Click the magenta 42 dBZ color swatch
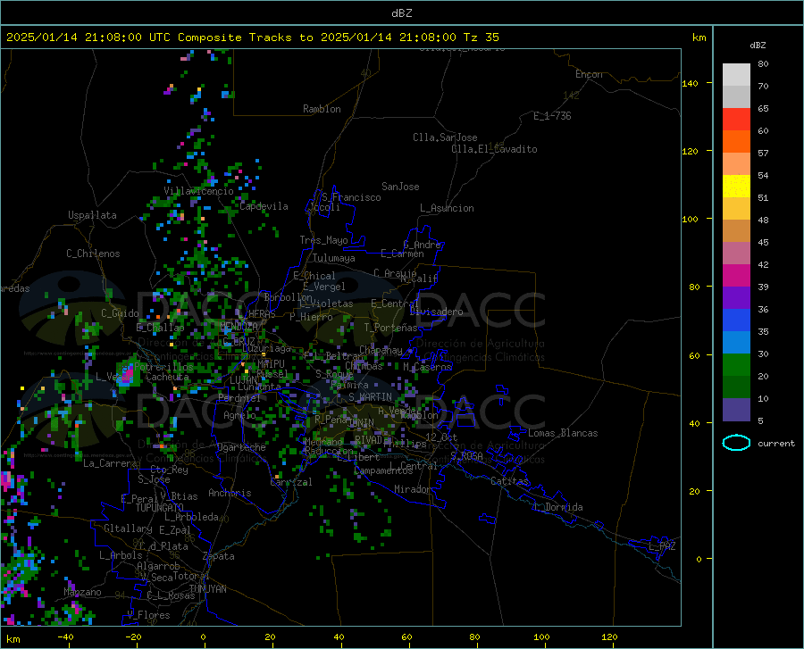804x649 pixels. coord(736,275)
